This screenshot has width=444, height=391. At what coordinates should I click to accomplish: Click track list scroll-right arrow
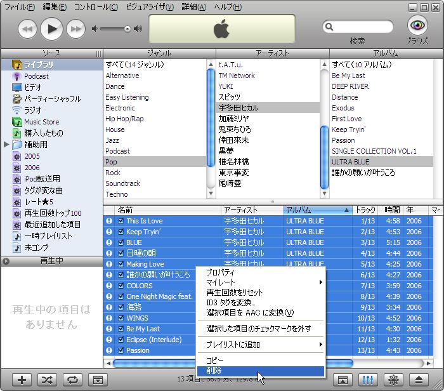(x=429, y=363)
